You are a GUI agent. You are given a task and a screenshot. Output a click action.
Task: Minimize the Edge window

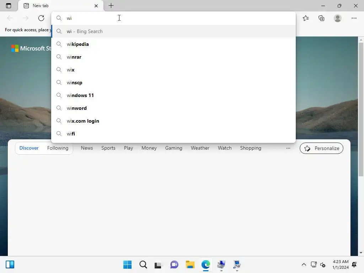(323, 6)
